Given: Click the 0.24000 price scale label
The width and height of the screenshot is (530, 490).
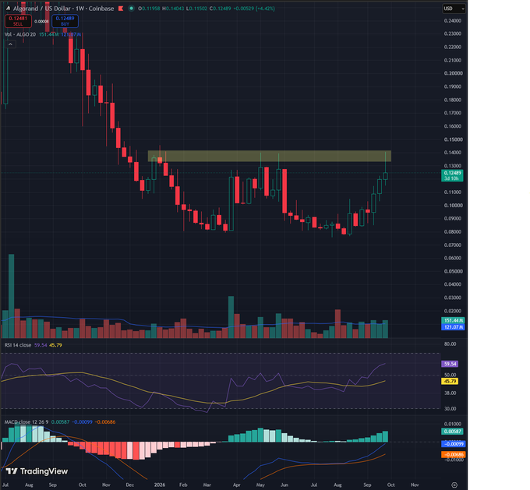Looking at the screenshot, I should pos(453,20).
